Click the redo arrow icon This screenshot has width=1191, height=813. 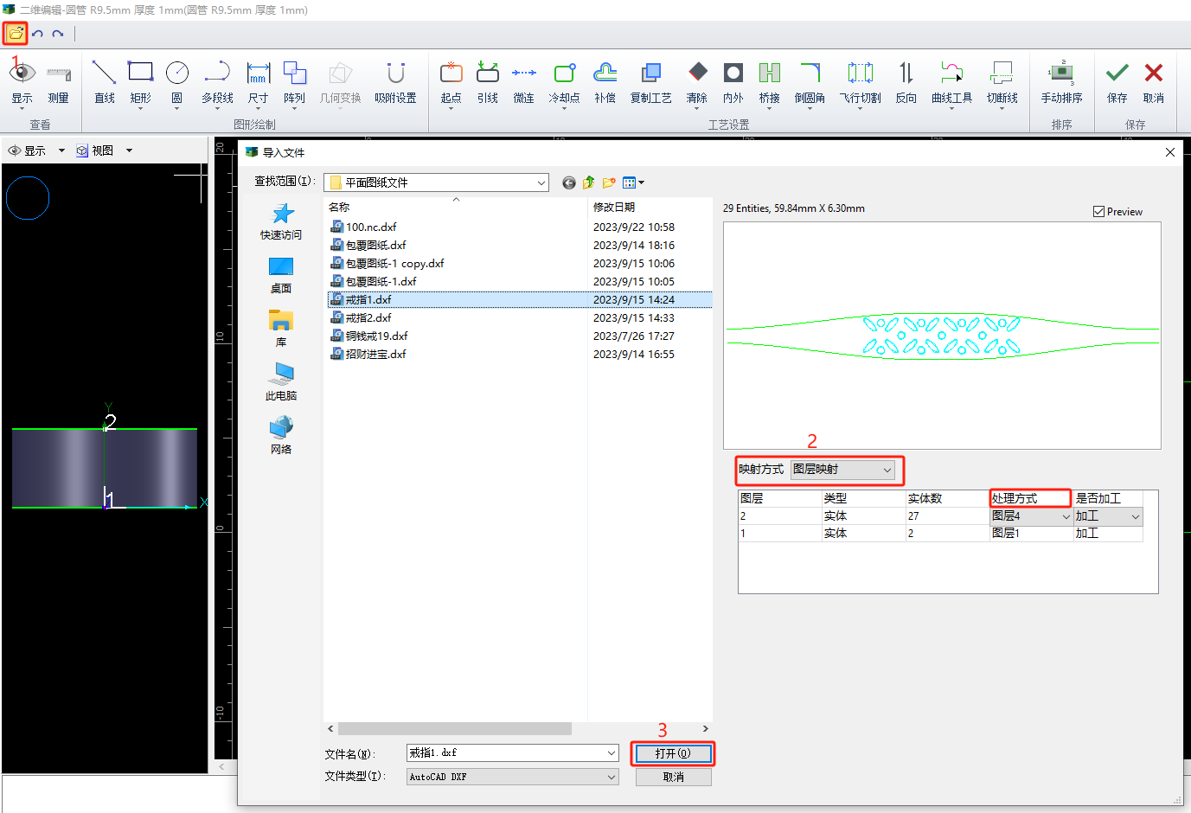point(58,34)
